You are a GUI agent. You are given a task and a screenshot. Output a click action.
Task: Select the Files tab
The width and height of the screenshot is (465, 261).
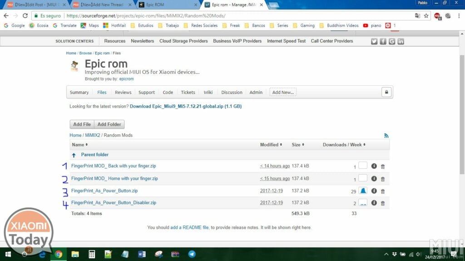[x=102, y=92]
